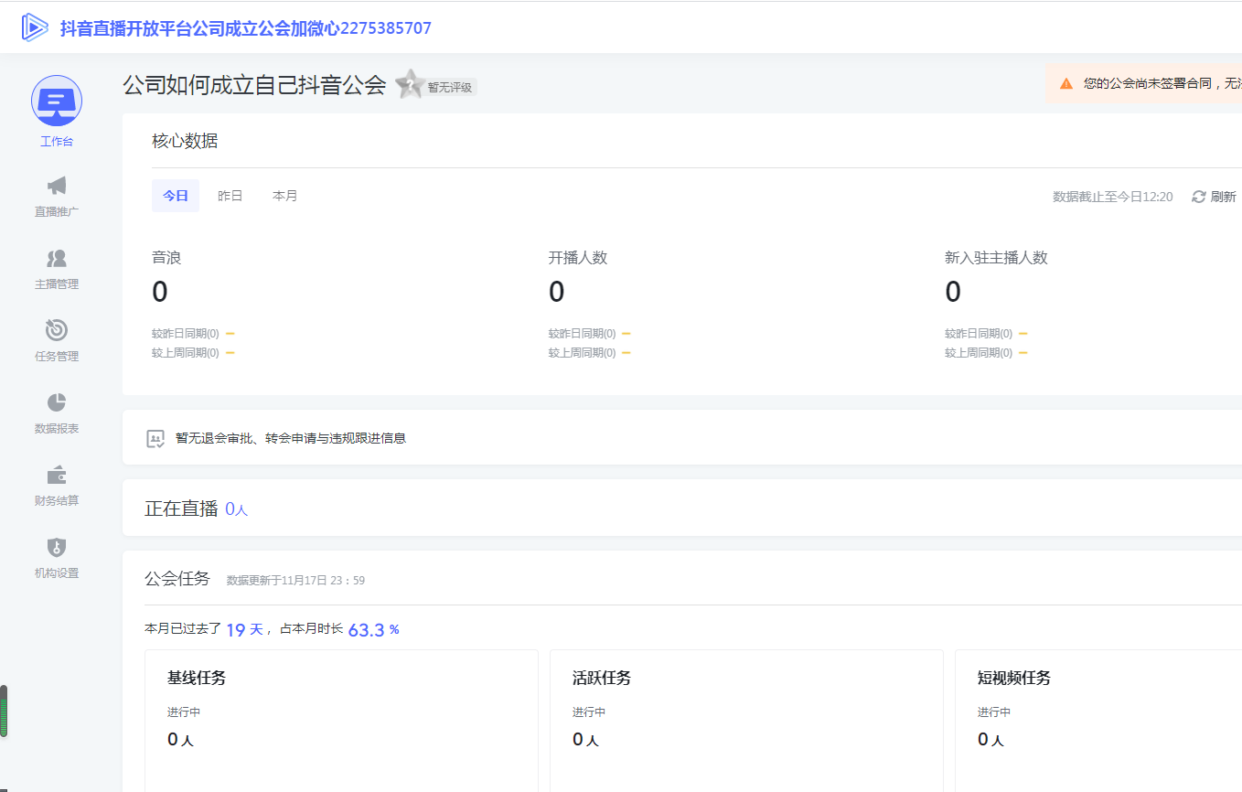The image size is (1242, 792).
Task: Click the 0 value under 新入驻主播人数
Action: [x=953, y=293]
